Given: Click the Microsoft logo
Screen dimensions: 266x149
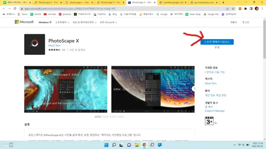Looking at the screenshot, I should (24, 22).
